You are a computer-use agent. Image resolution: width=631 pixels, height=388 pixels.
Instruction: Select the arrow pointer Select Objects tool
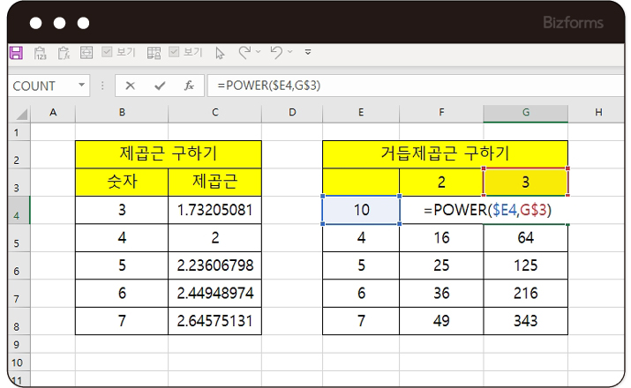pyautogui.click(x=220, y=53)
